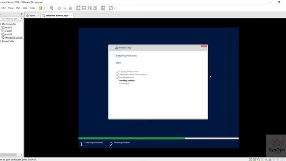Select Windows Server VM in library
This screenshot has height=161, width=286.
pyautogui.click(x=13, y=38)
